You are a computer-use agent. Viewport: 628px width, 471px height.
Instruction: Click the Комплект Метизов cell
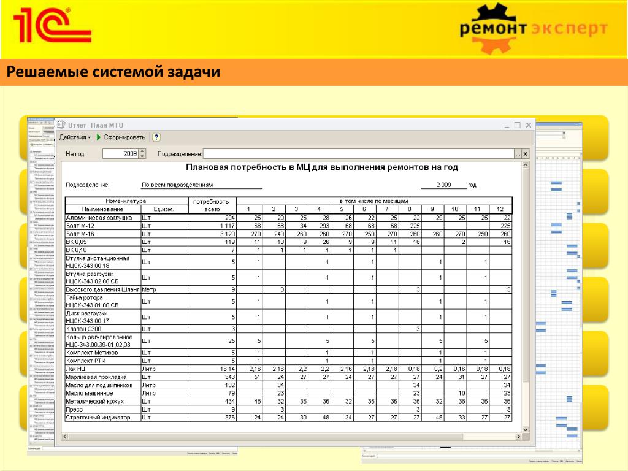click(103, 353)
